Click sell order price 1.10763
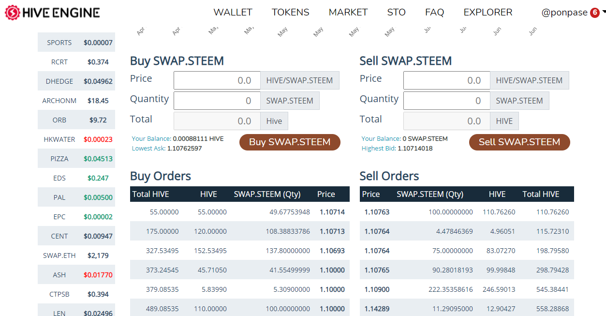 pyautogui.click(x=376, y=212)
